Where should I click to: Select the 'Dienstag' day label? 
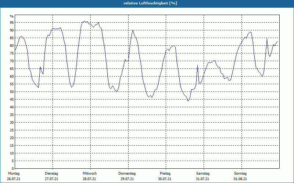51,173
